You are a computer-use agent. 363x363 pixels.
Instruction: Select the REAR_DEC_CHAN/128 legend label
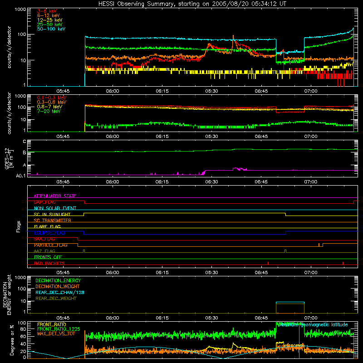point(60,292)
